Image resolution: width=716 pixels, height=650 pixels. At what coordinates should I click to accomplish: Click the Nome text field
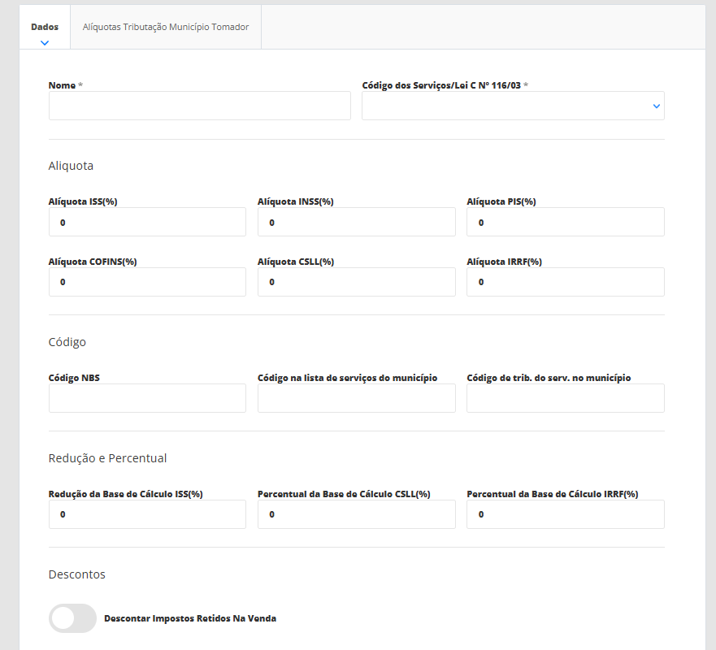[x=199, y=106]
